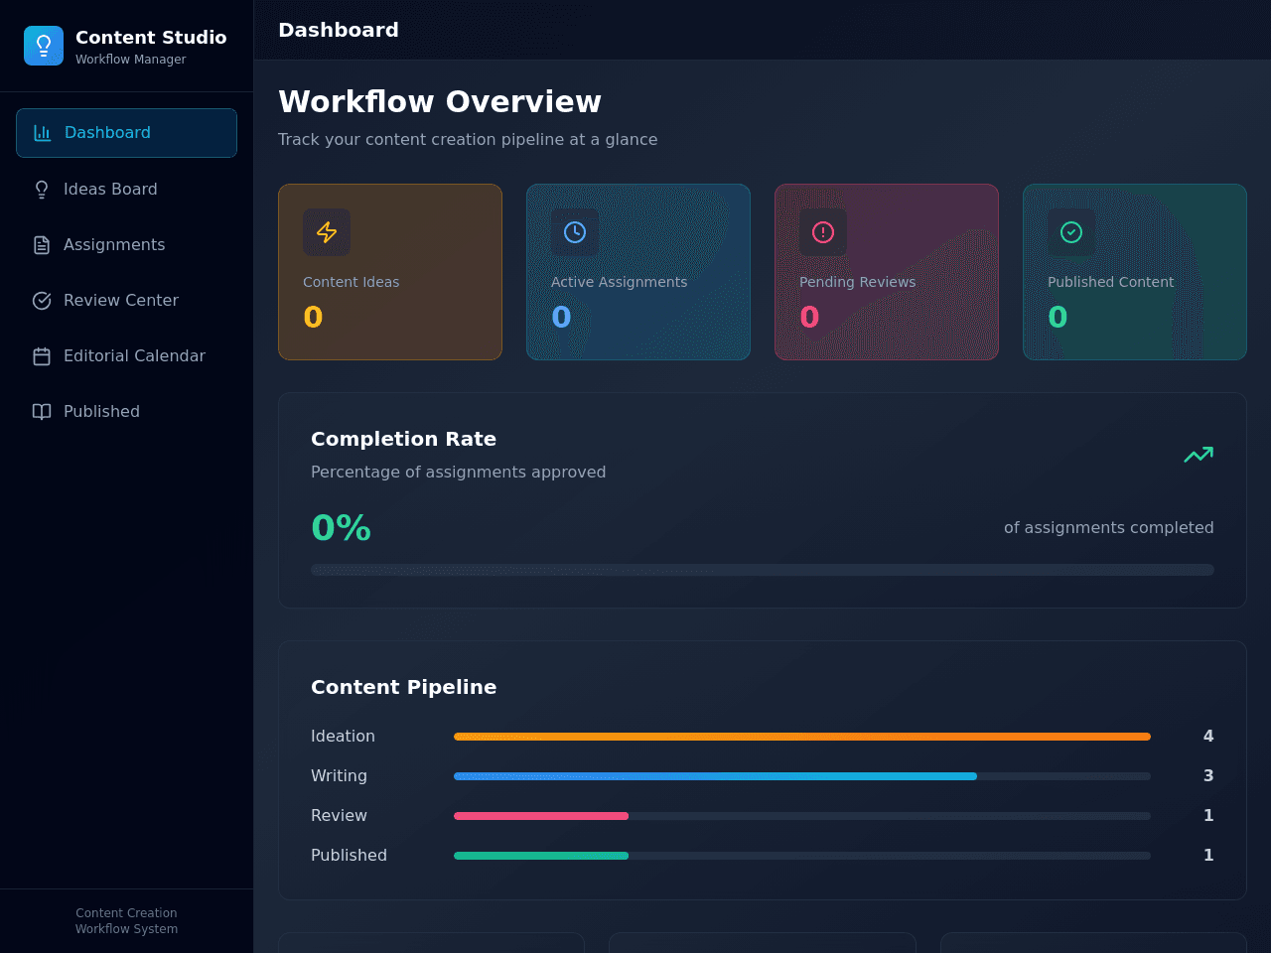Open the Editorial Calendar page
Viewport: 1271px width, 953px height.
tap(126, 356)
